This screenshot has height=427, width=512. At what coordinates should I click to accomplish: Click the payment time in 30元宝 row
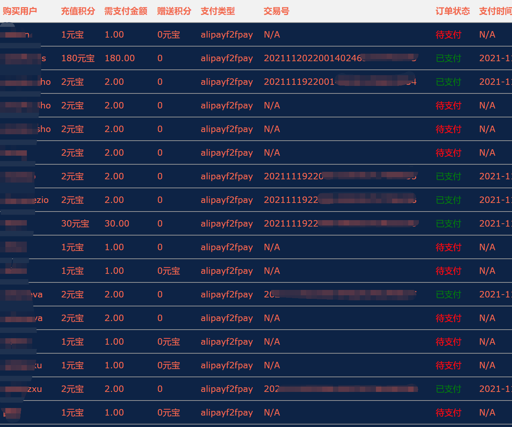click(x=496, y=224)
